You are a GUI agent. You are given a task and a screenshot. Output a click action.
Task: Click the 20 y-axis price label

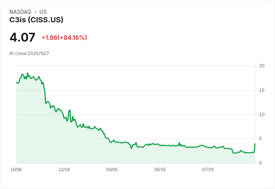(262, 66)
